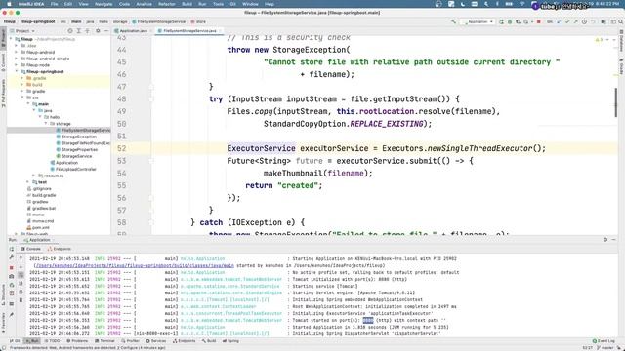Click the Rerun Application icon in main toolbar

click(501, 21)
